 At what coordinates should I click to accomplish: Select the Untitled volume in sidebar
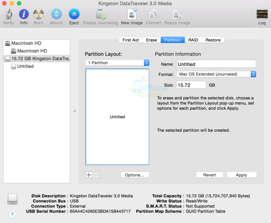[x=37, y=66]
